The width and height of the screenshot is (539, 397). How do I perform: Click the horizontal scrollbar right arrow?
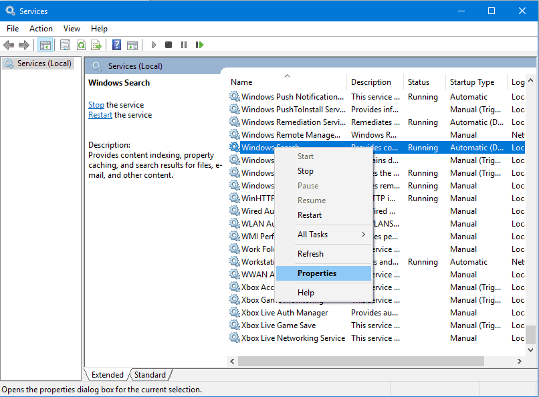pos(520,361)
